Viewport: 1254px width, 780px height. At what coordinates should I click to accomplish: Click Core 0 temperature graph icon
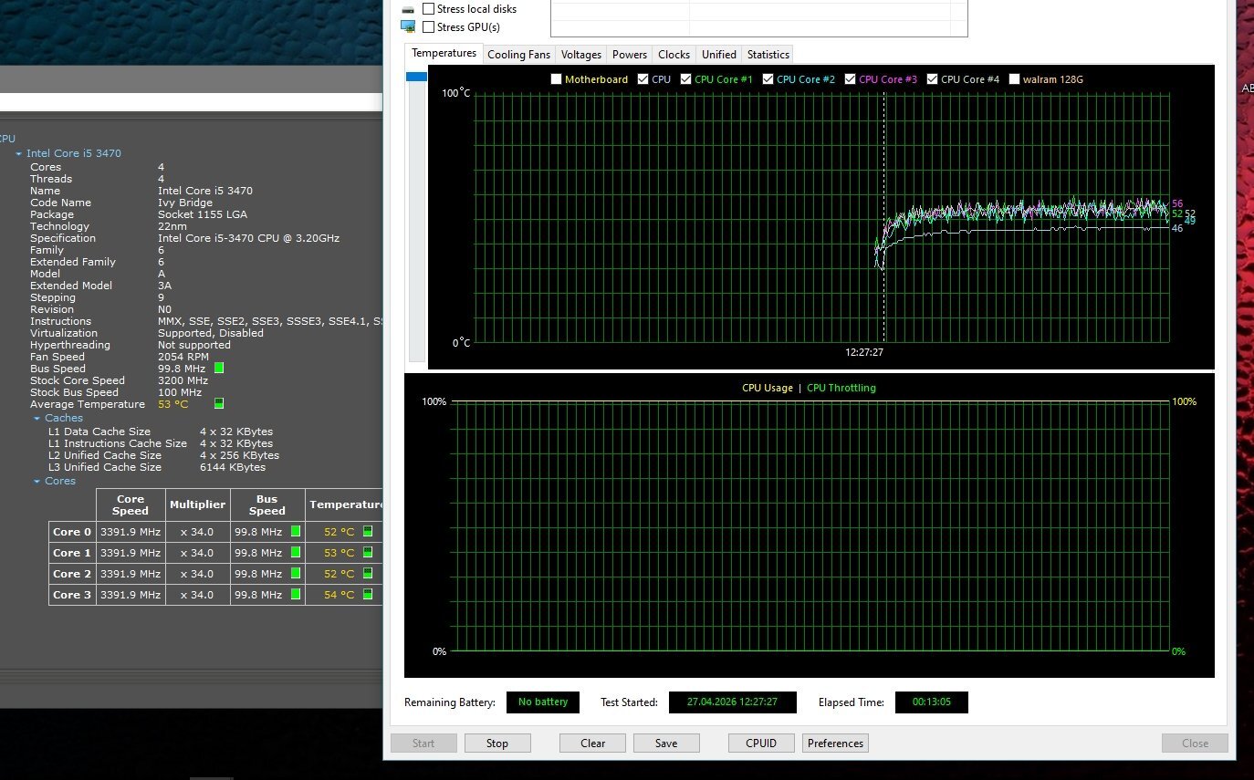pyautogui.click(x=368, y=531)
